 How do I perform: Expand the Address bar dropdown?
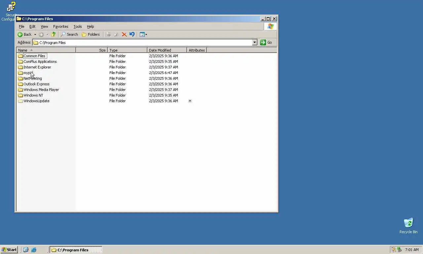254,42
